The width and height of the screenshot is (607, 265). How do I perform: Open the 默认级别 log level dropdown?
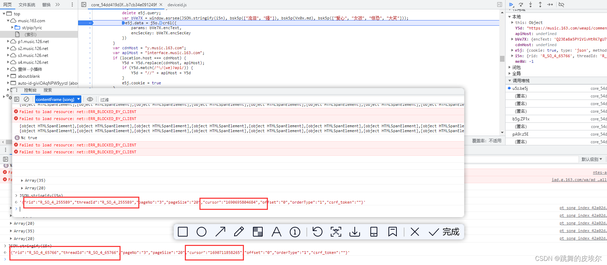coord(592,159)
